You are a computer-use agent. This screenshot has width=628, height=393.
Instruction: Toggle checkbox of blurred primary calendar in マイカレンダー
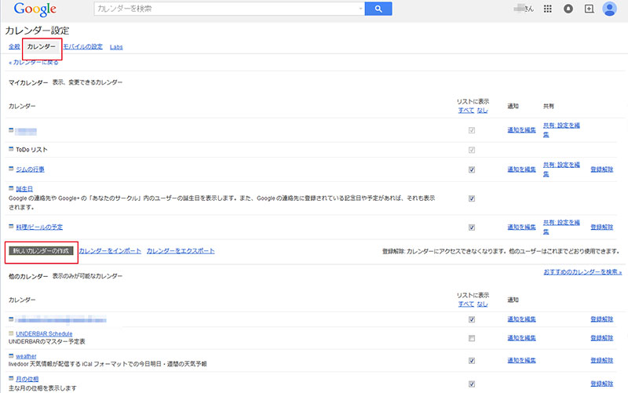472,130
